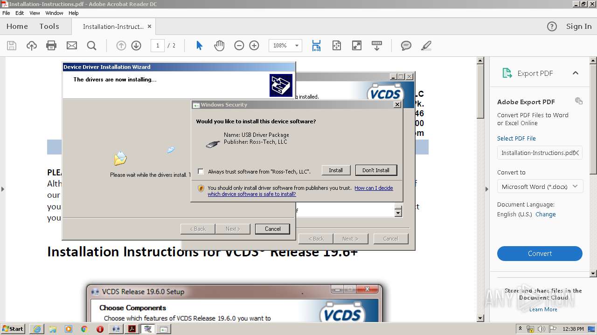The width and height of the screenshot is (597, 335).
Task: Click the Select PDF File link
Action: pyautogui.click(x=516, y=138)
